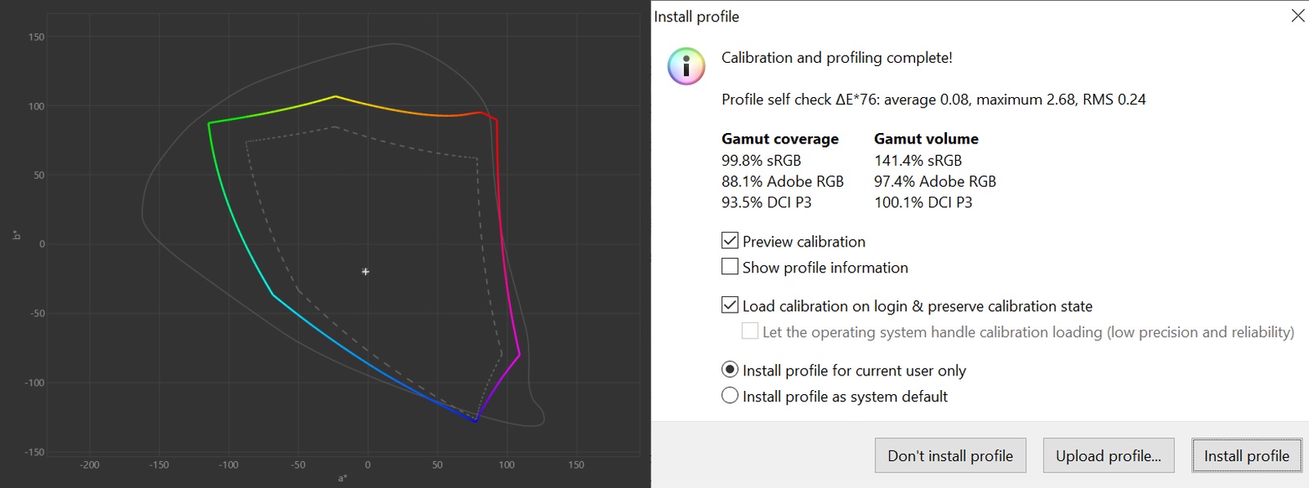The image size is (1309, 488).
Task: Click the magenta corner of the gamut outline
Action: pos(519,354)
